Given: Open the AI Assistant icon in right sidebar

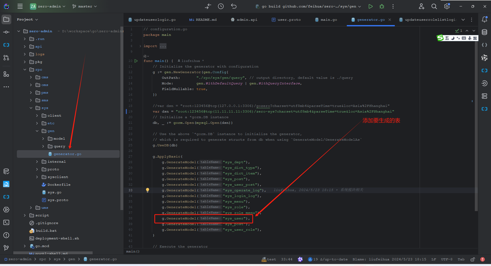Looking at the screenshot, I should coord(484,58).
